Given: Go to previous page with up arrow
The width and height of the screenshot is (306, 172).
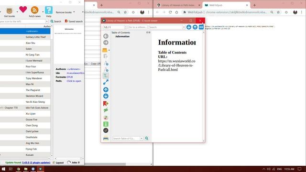Looking at the screenshot, I should point(106,90).
